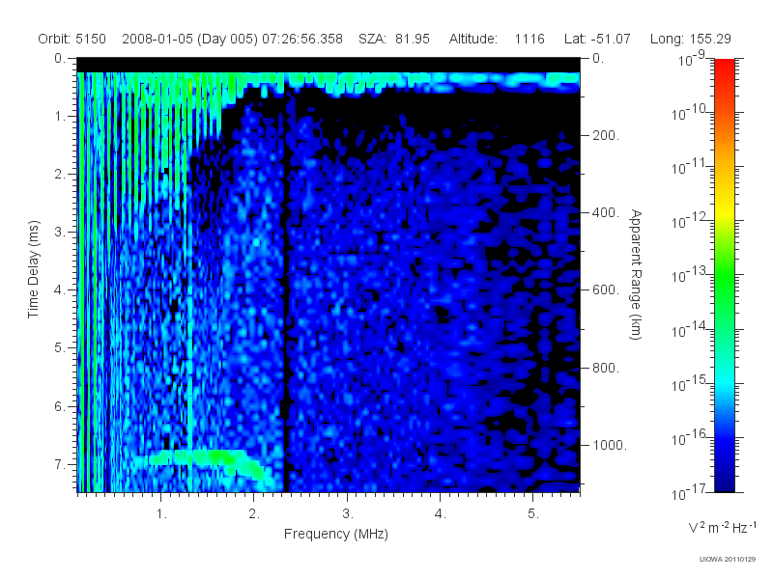
Task: Click the '3.' frequency axis tick label
Action: click(348, 514)
